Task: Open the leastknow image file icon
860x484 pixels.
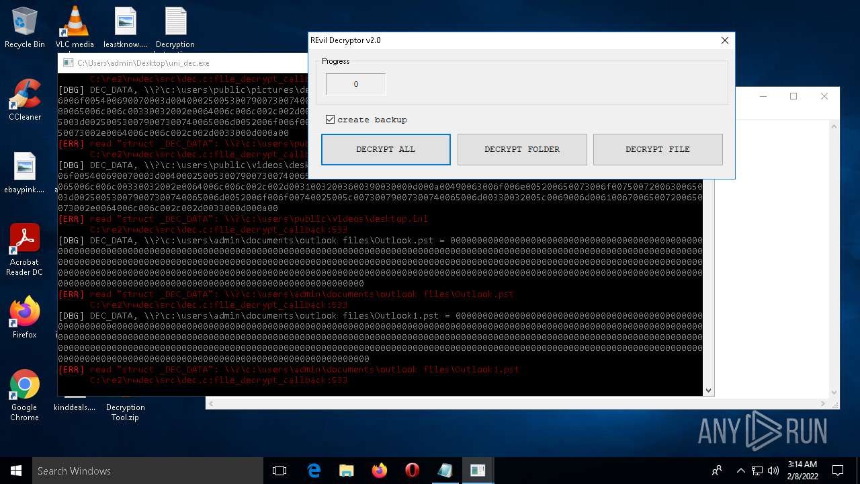Action: click(126, 28)
